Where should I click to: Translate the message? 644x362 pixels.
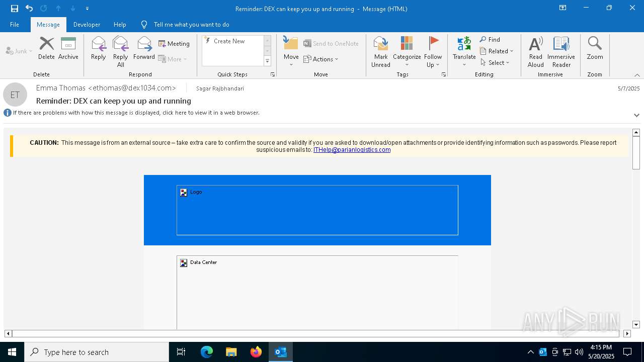(464, 52)
